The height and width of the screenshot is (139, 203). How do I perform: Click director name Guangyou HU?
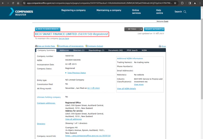click(72, 128)
